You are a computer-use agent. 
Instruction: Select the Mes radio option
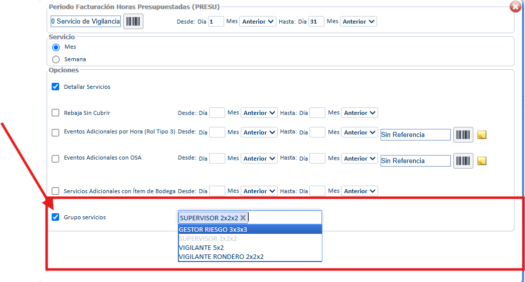tap(56, 47)
